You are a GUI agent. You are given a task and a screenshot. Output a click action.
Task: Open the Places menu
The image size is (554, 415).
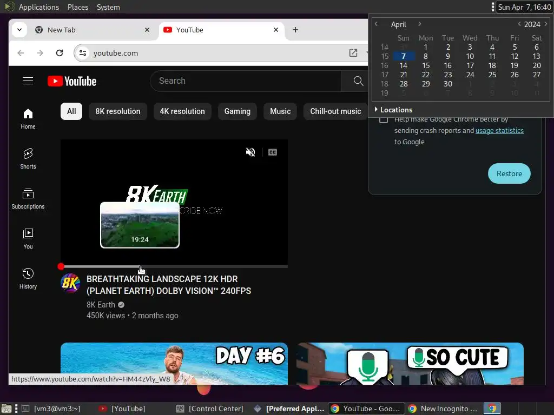point(78,7)
